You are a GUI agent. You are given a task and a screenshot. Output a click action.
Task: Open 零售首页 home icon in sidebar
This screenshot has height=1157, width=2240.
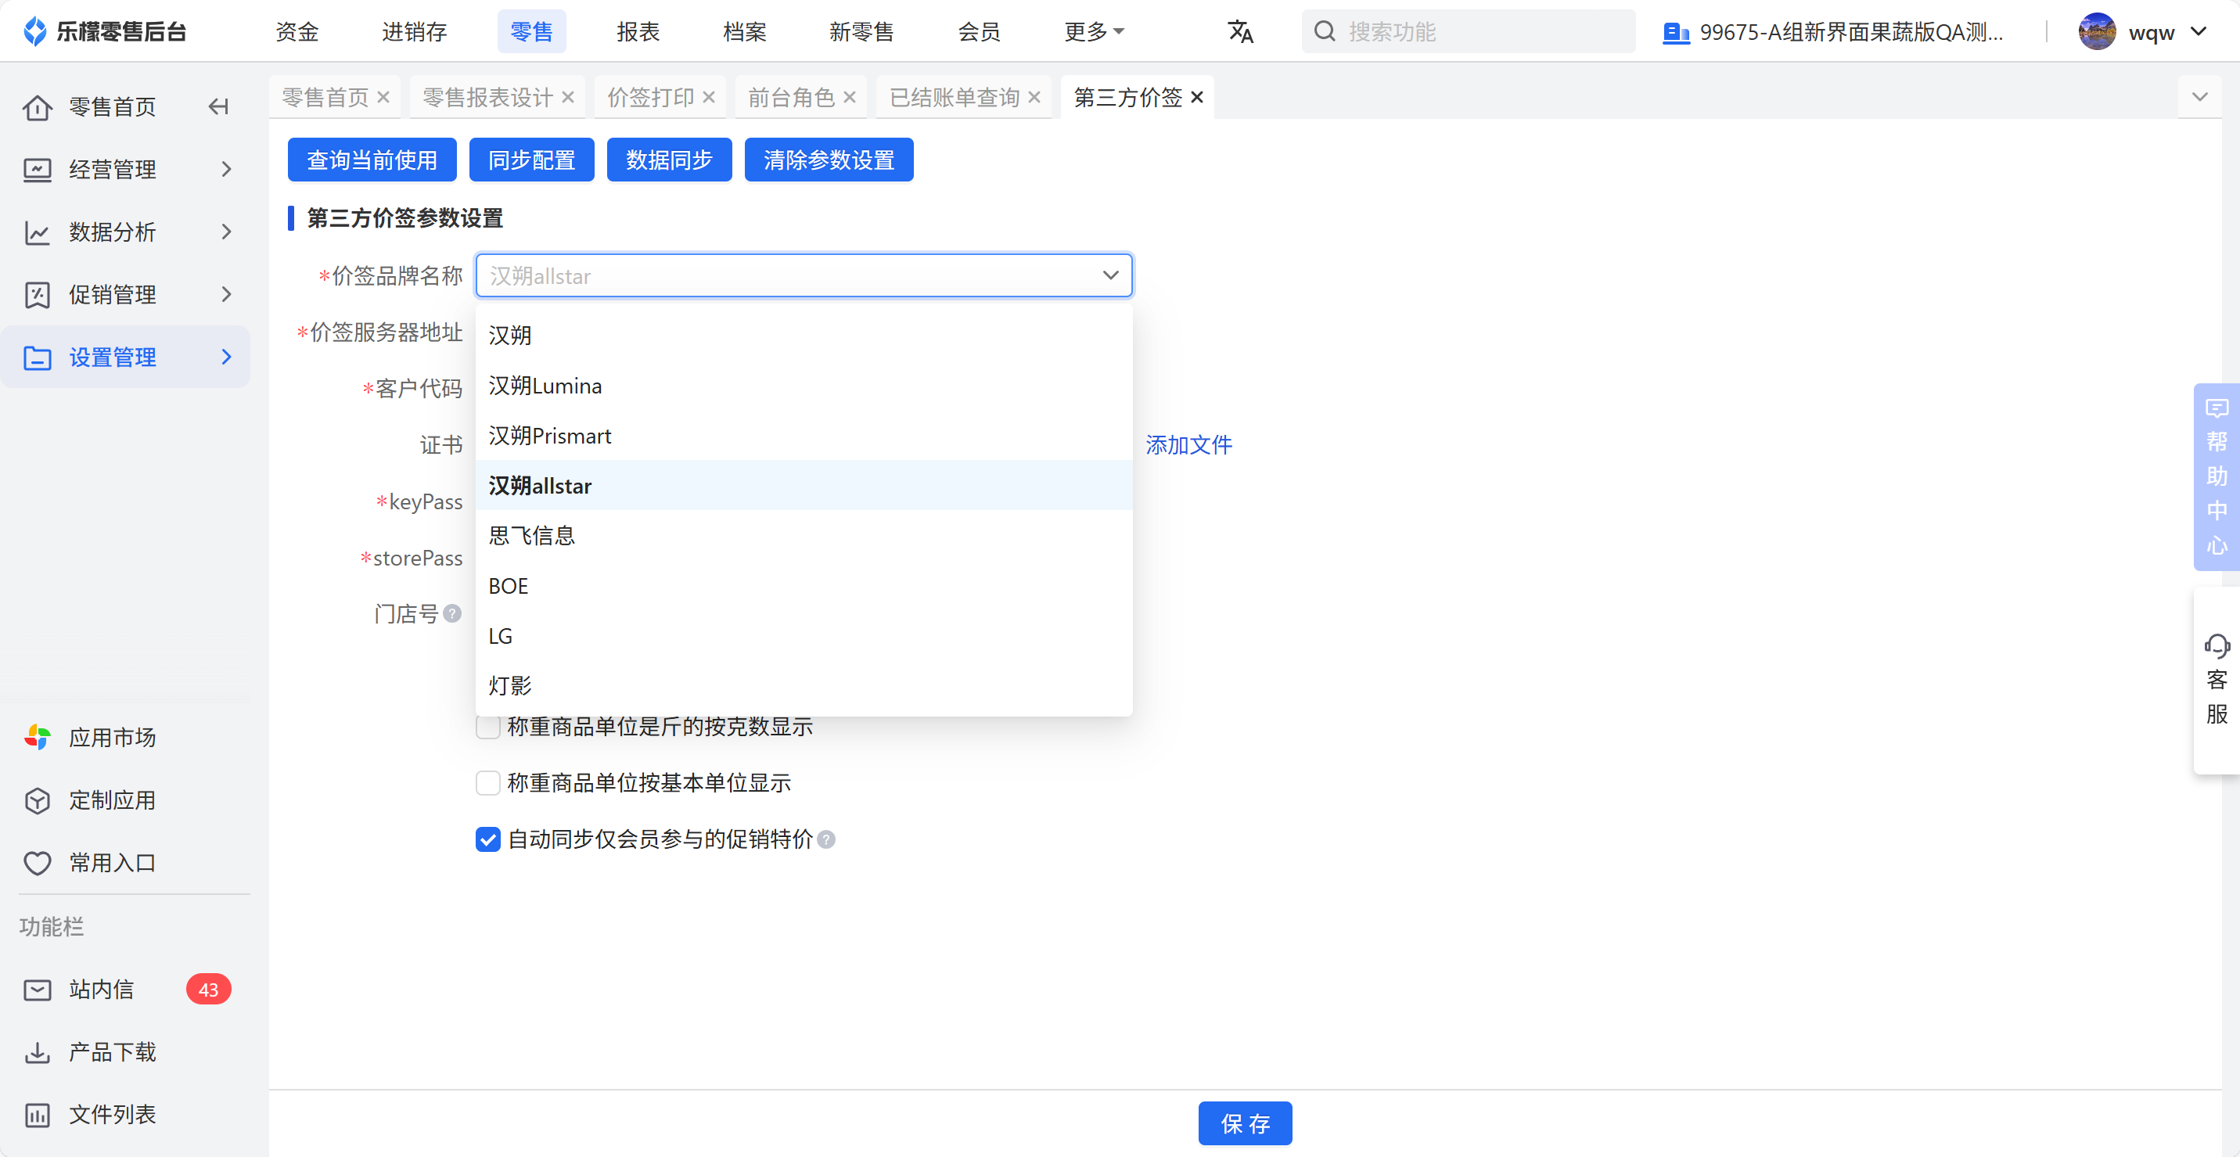[x=38, y=107]
